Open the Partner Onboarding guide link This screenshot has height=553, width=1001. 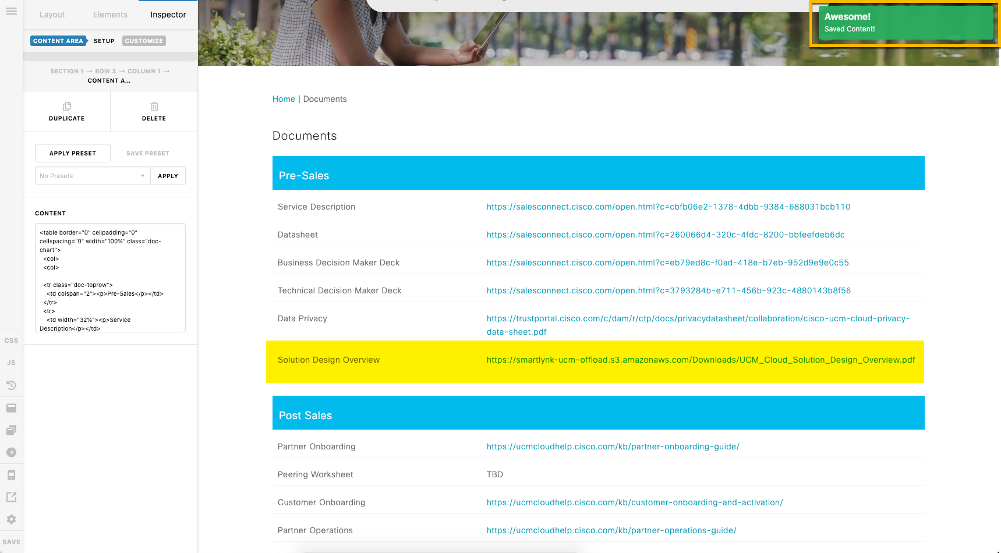(613, 446)
